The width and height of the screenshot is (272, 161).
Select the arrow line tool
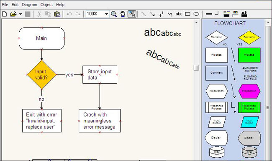coord(152,14)
